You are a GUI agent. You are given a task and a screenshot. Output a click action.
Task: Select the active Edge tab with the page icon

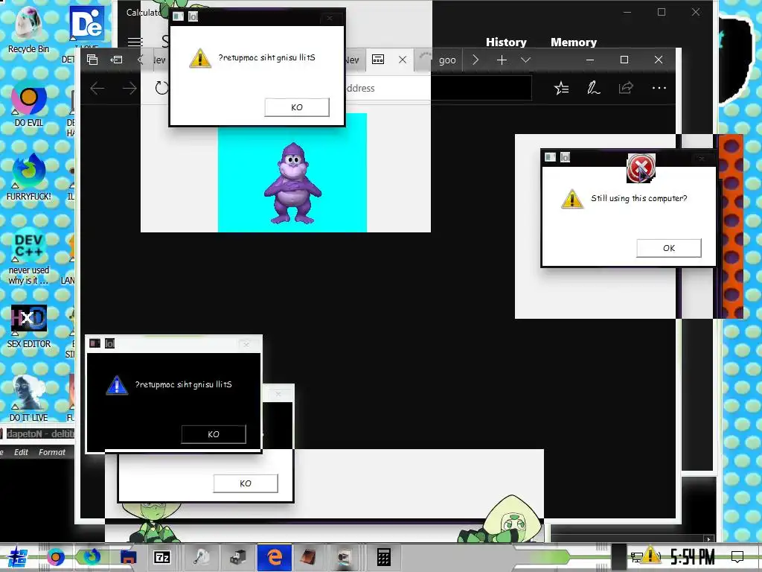(x=377, y=60)
